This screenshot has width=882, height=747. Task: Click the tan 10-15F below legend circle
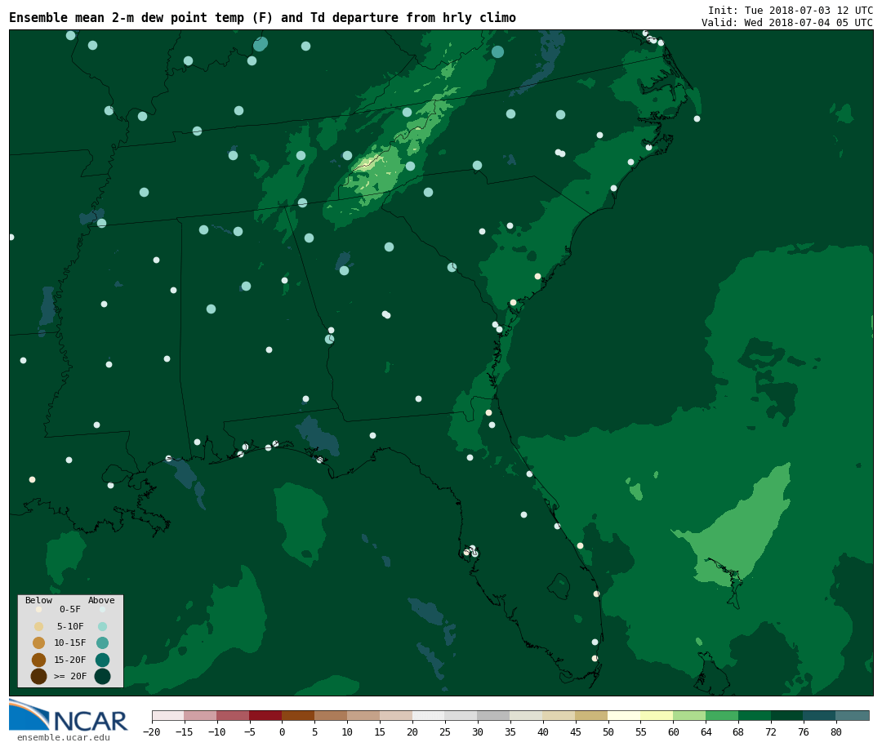(38, 643)
